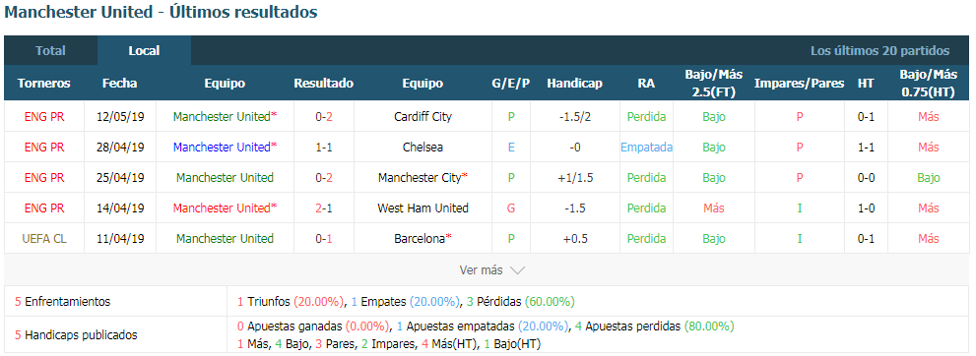Expand the Ver más chevron
This screenshot has width=976, height=356.
tap(517, 270)
